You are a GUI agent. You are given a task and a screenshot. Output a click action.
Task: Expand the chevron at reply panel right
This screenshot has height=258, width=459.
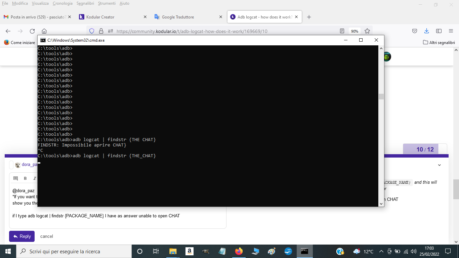[x=439, y=165]
